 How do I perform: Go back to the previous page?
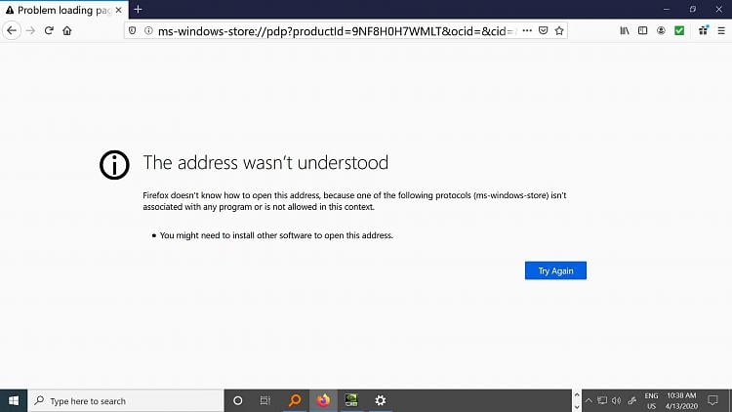click(12, 31)
